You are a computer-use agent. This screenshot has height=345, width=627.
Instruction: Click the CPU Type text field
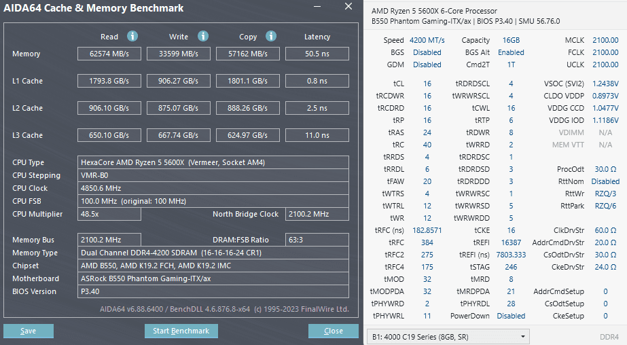coord(214,162)
